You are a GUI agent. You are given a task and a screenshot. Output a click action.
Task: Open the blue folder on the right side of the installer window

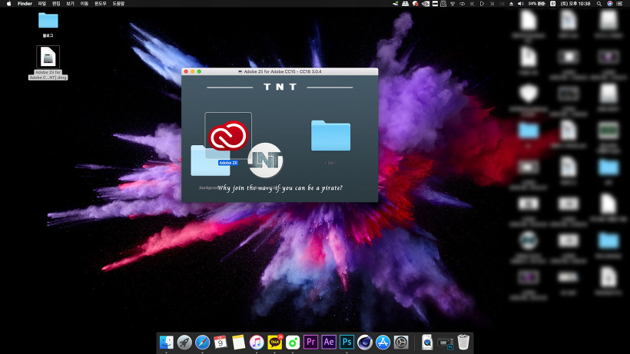pyautogui.click(x=330, y=136)
